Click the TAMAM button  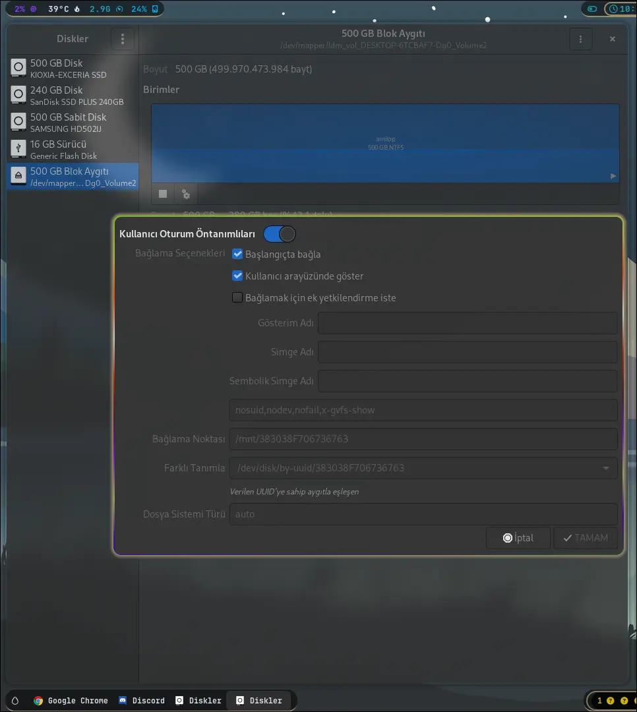tap(585, 538)
